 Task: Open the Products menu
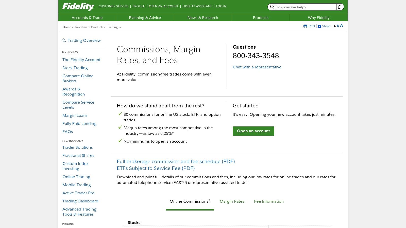pyautogui.click(x=261, y=17)
